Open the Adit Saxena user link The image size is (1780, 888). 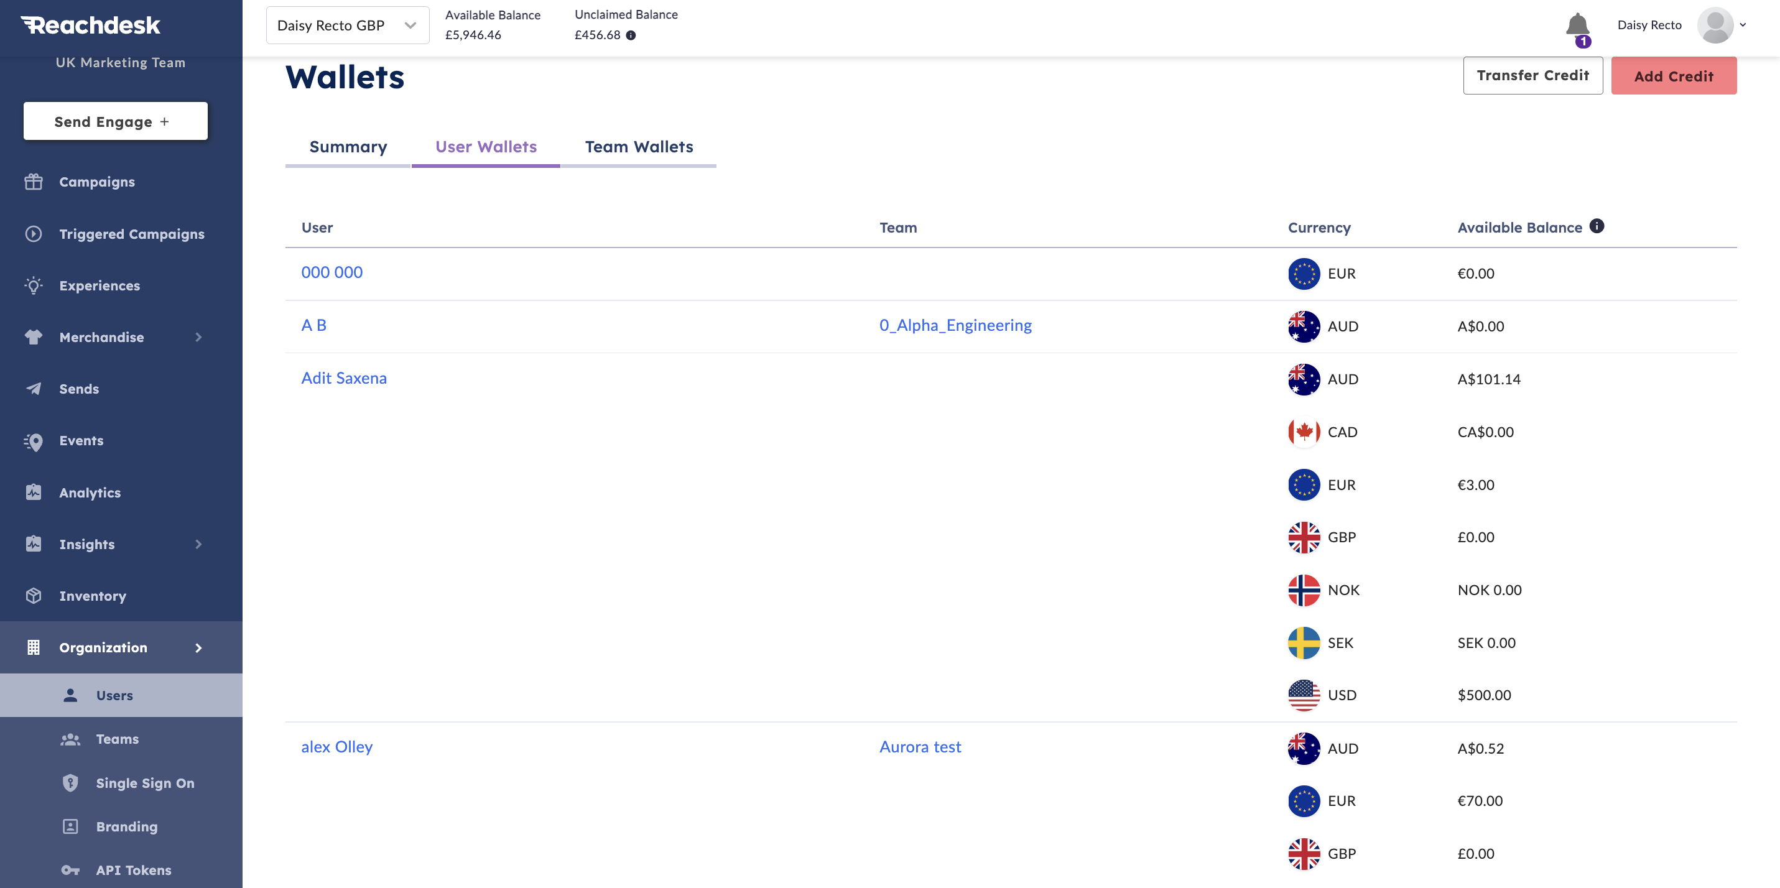click(344, 378)
